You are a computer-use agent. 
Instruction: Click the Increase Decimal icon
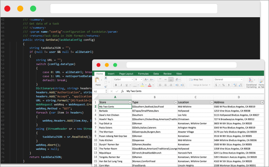[x=235, y=85]
